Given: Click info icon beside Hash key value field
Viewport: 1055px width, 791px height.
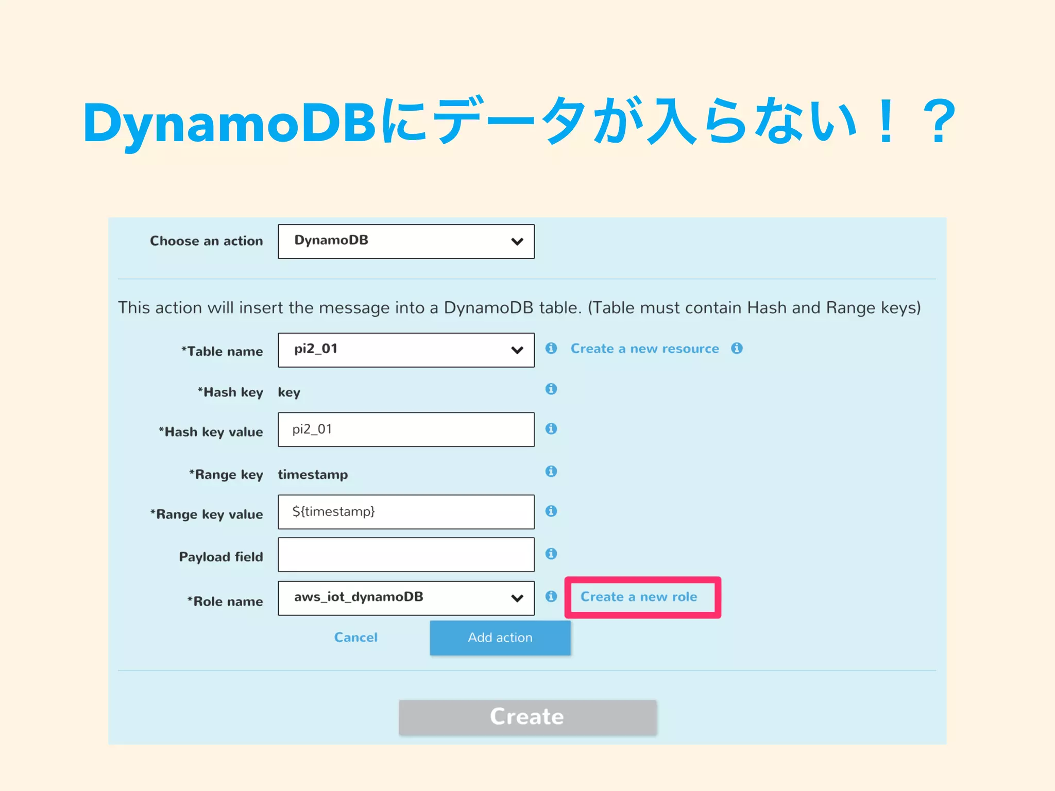Looking at the screenshot, I should [551, 428].
